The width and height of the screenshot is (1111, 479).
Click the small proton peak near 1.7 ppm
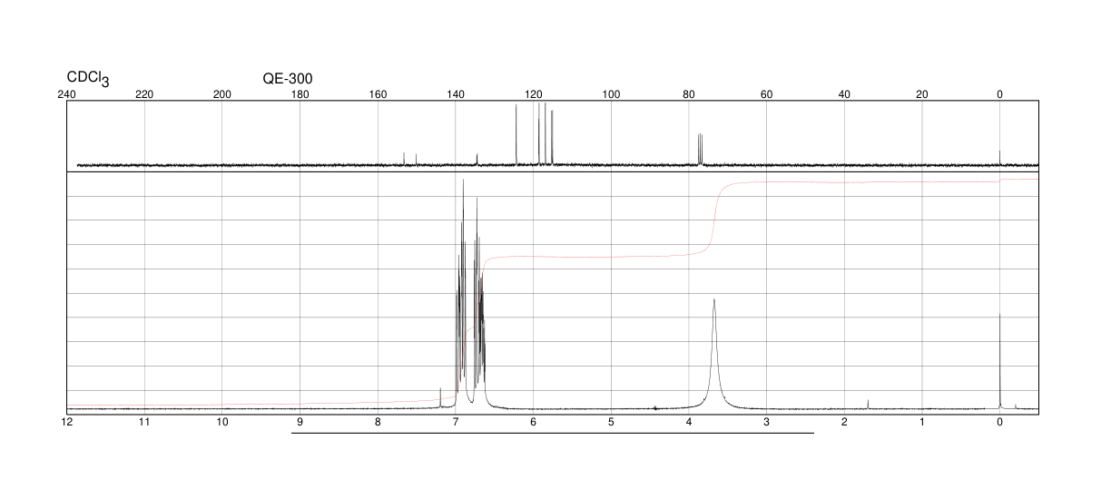point(868,405)
